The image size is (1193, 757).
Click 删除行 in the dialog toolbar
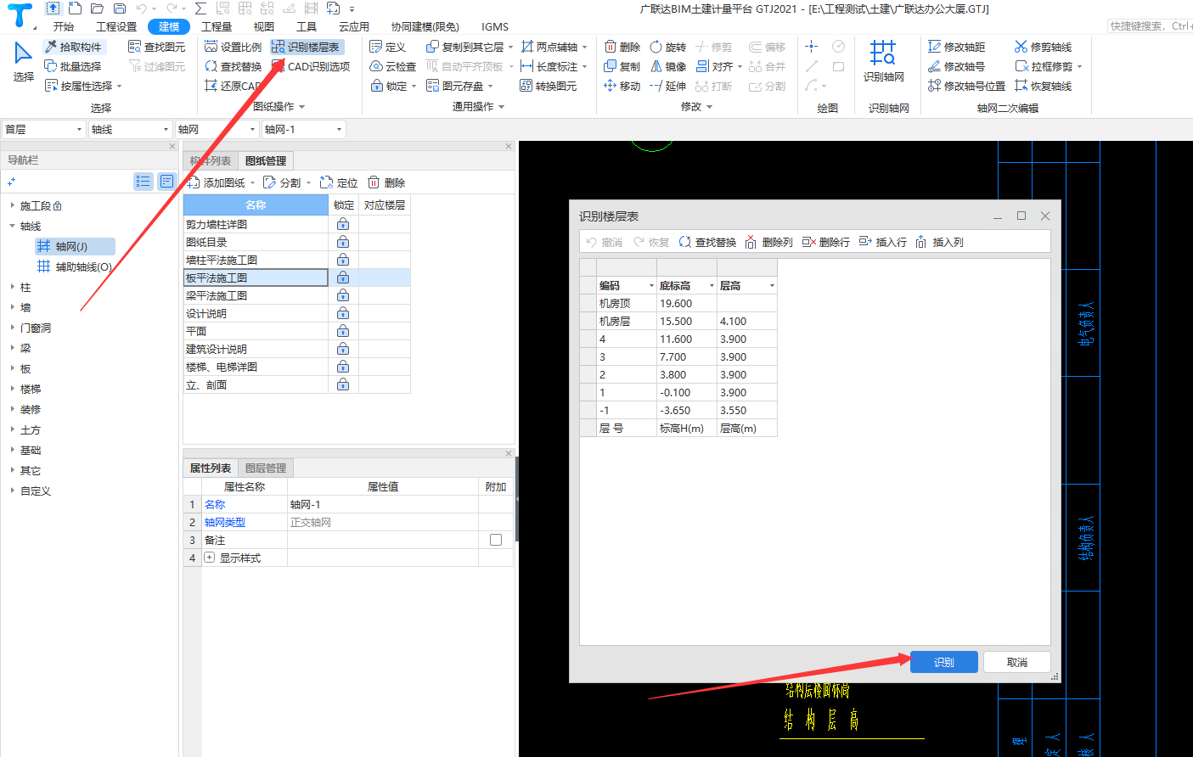[826, 242]
